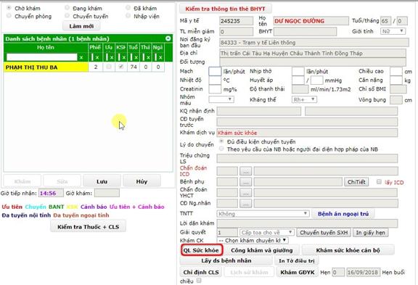Clear the KSK column filter x
This screenshot has width=418, height=285.
click(x=124, y=57)
